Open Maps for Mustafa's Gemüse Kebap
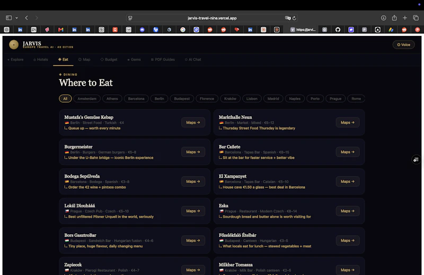 [193, 123]
